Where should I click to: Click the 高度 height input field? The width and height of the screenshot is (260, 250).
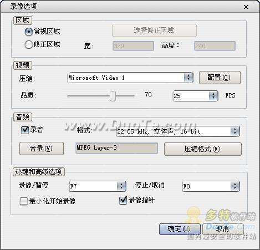coord(215,46)
